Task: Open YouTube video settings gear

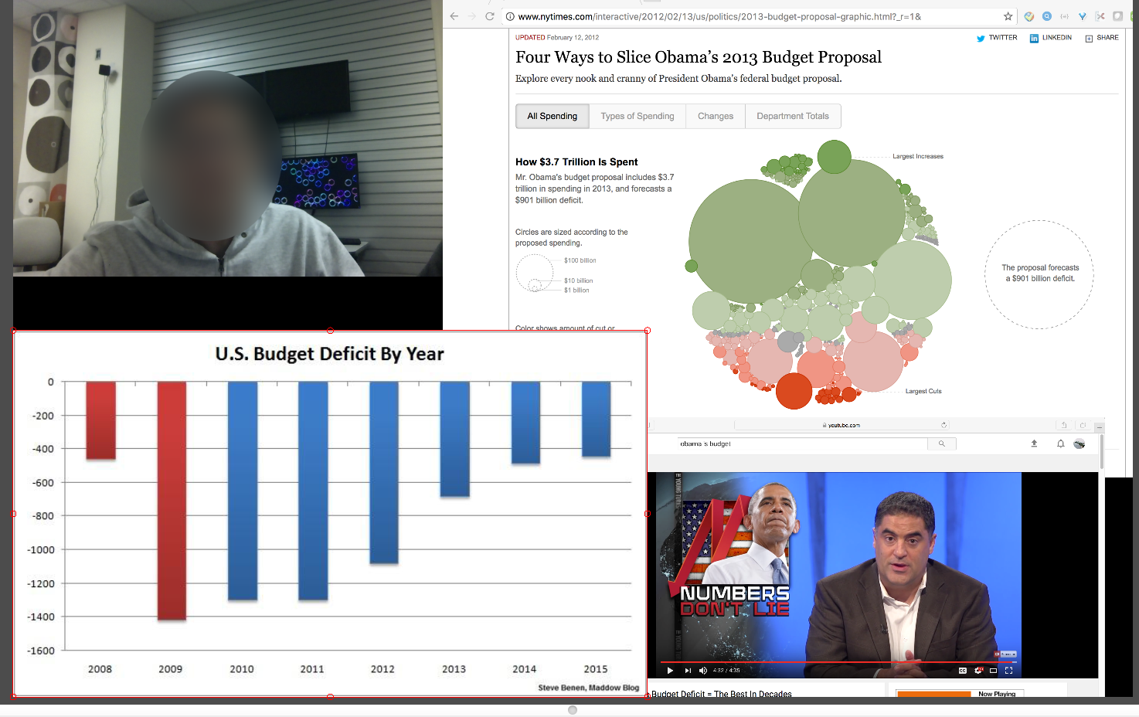Action: pos(978,671)
